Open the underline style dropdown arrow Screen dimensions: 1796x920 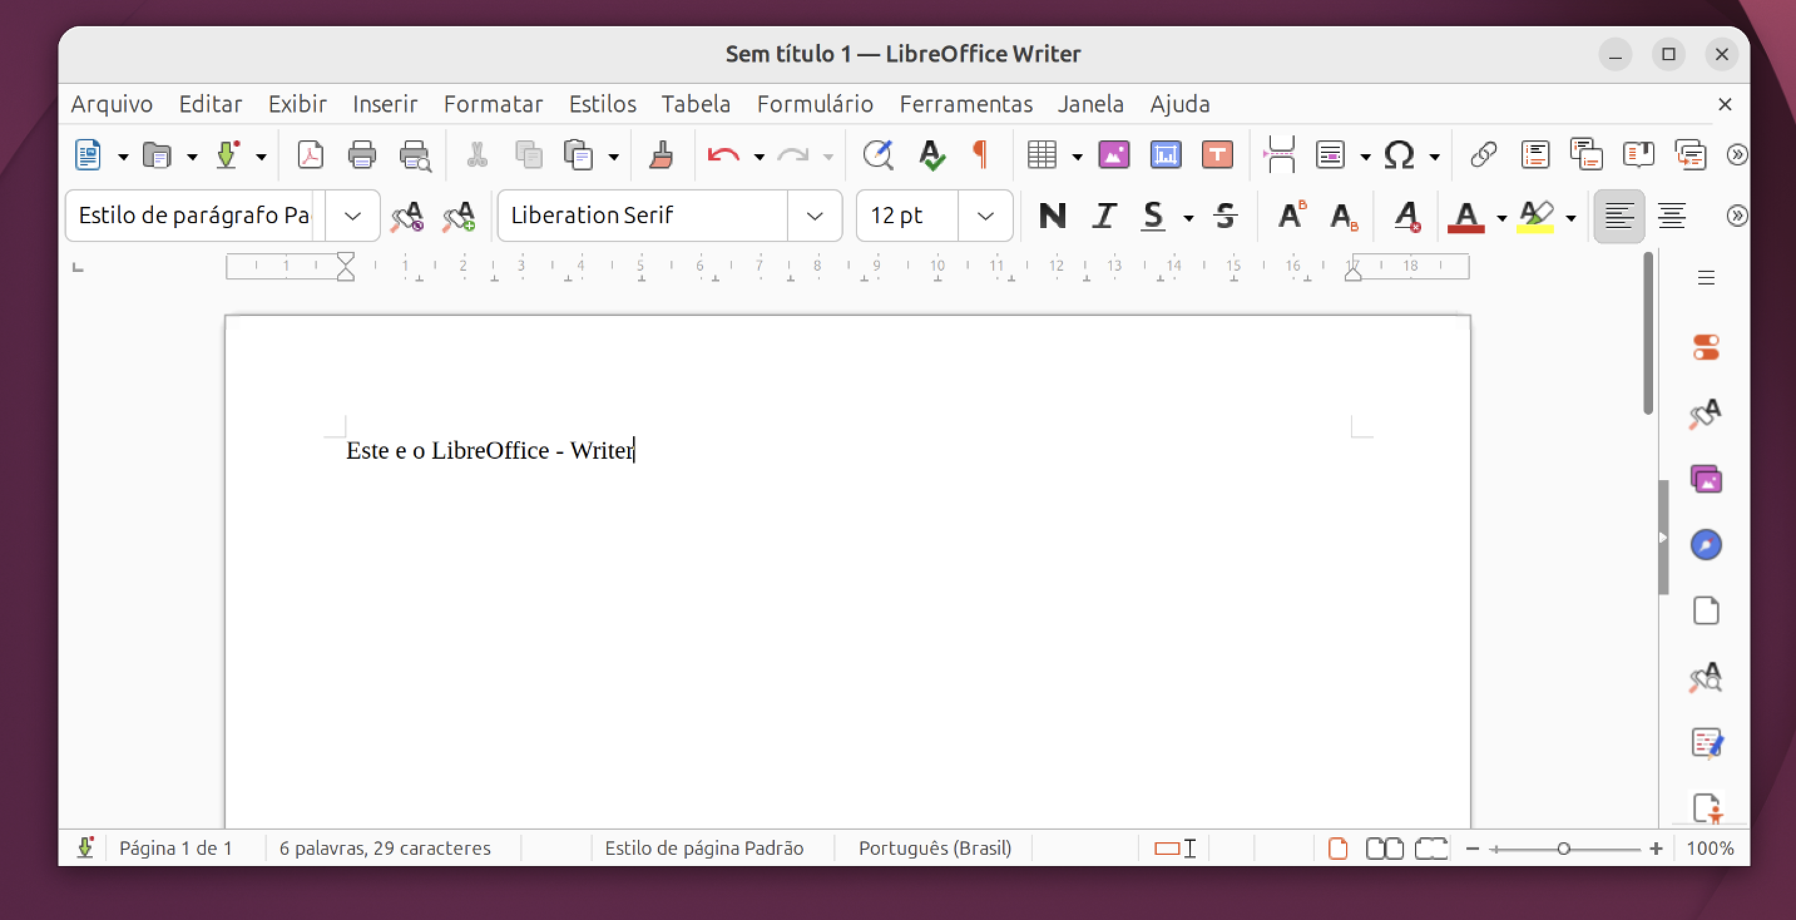click(x=1188, y=218)
